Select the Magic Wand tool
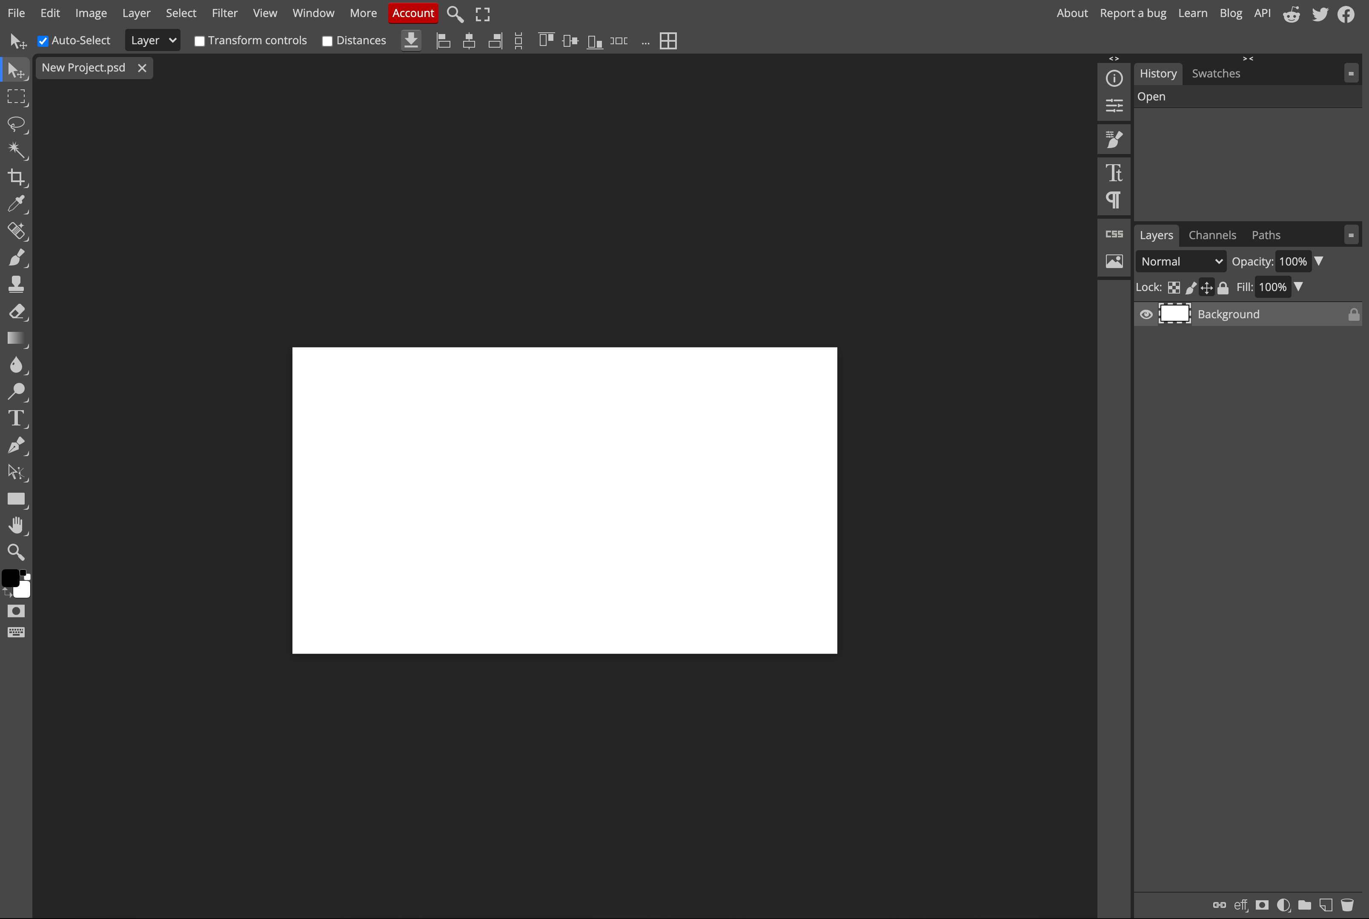 coord(17,151)
